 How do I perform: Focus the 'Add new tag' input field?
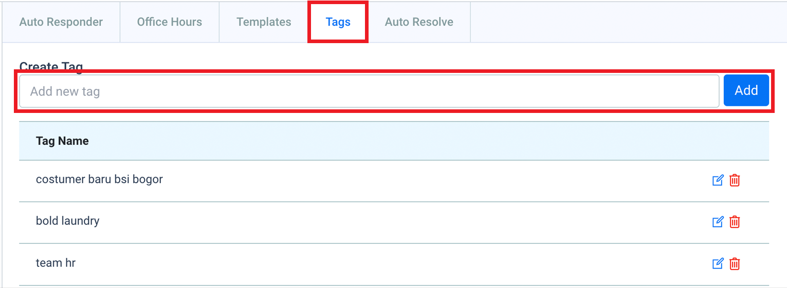369,91
